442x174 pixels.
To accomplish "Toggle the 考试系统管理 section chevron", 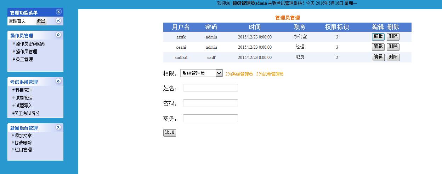I will (x=58, y=81).
